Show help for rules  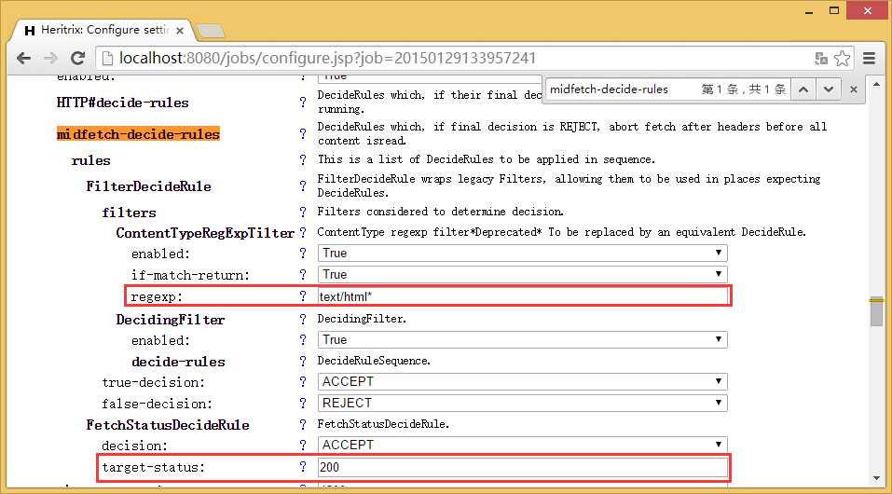pos(303,160)
